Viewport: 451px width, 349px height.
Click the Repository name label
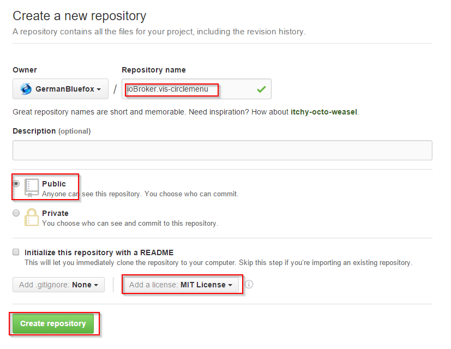pos(153,70)
